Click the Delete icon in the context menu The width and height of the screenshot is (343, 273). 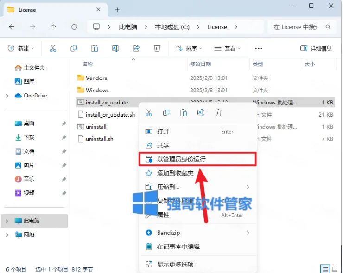[218, 113]
